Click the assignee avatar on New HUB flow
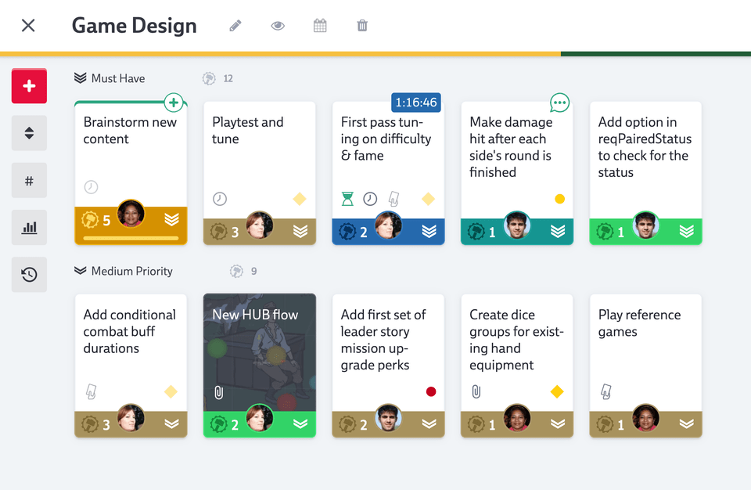The width and height of the screenshot is (751, 490). point(260,419)
